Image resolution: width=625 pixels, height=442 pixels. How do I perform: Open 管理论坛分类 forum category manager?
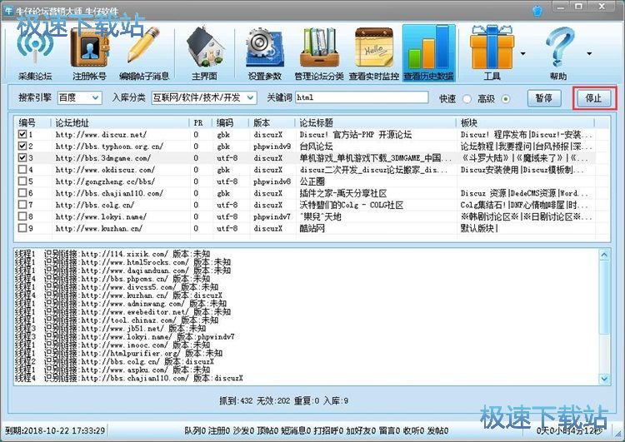click(x=319, y=53)
